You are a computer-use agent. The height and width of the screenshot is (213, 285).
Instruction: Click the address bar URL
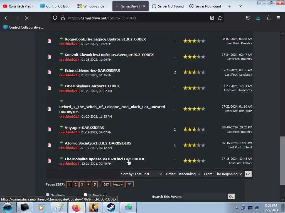point(102,18)
